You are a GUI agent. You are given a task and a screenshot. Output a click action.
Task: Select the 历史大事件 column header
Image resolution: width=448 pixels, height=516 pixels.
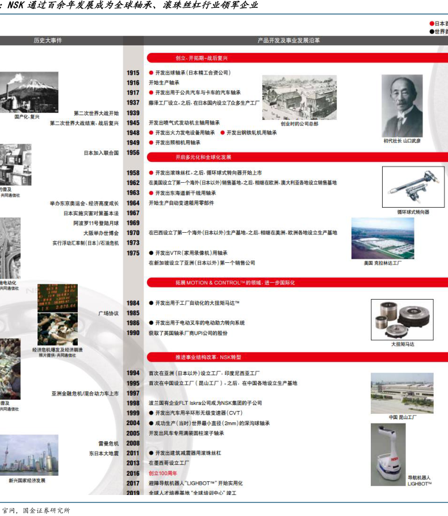point(48,41)
